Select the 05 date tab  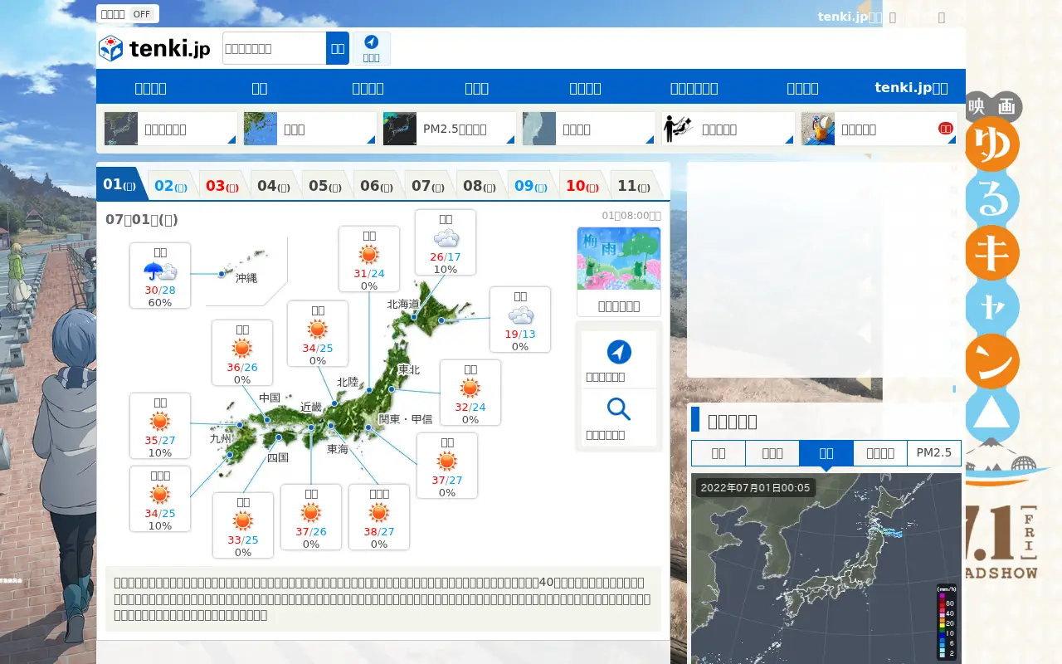[x=325, y=186]
